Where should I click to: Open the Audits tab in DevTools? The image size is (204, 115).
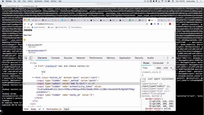point(150,58)
